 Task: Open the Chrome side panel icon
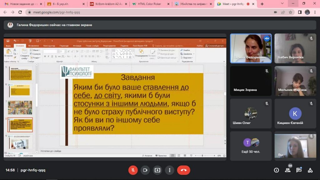299,12
